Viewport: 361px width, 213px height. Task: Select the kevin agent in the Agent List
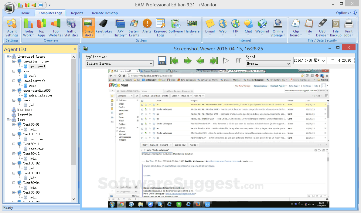point(29,100)
